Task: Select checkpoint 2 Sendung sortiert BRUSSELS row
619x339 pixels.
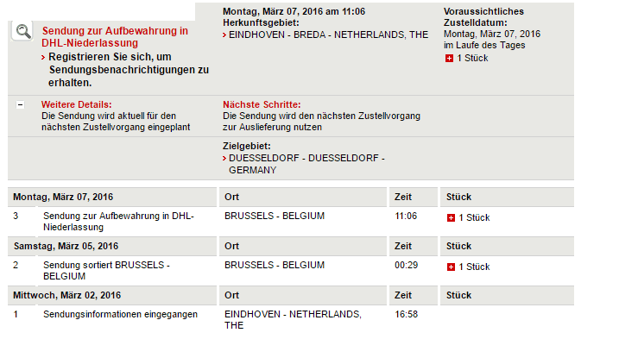Action: pos(291,271)
